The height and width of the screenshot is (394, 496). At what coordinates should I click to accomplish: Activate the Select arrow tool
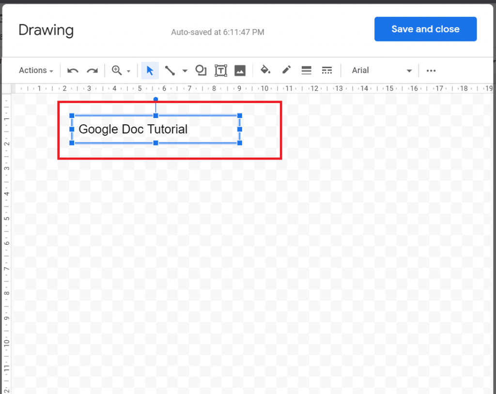(150, 71)
